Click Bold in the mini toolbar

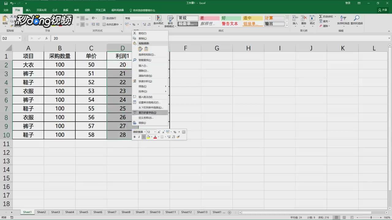(x=134, y=137)
